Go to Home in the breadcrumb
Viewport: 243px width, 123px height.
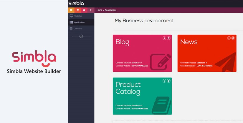click(x=99, y=10)
